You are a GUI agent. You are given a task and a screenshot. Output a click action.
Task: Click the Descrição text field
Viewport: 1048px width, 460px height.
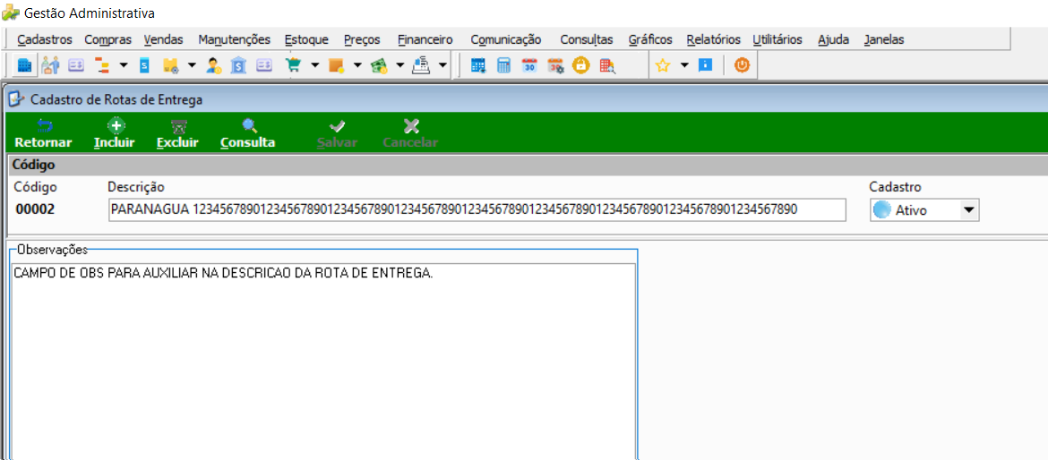click(477, 209)
